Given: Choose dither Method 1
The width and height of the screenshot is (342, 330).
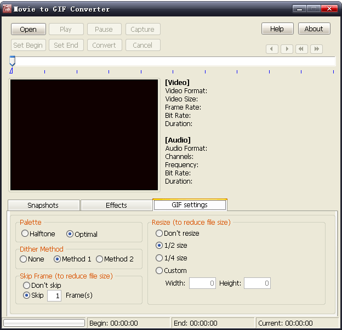Looking at the screenshot, I should click(x=72, y=259).
